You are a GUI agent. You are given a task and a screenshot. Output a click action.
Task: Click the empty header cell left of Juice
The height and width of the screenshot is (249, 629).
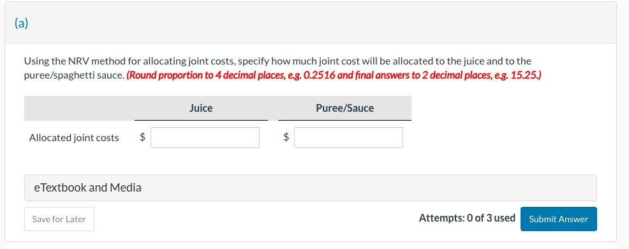point(80,108)
